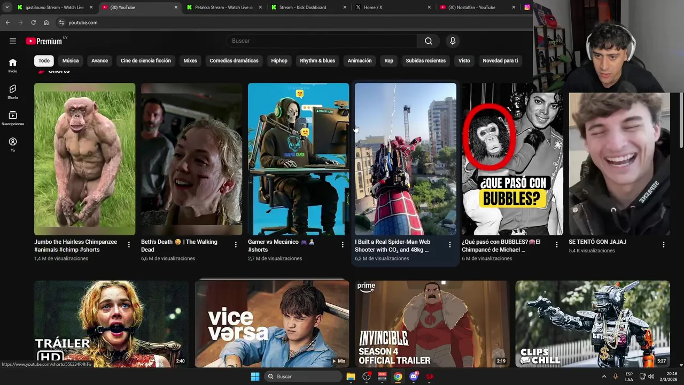Open the Jumbo Hairless Chimpanzee short thumbnail
The width and height of the screenshot is (684, 385).
(x=85, y=159)
